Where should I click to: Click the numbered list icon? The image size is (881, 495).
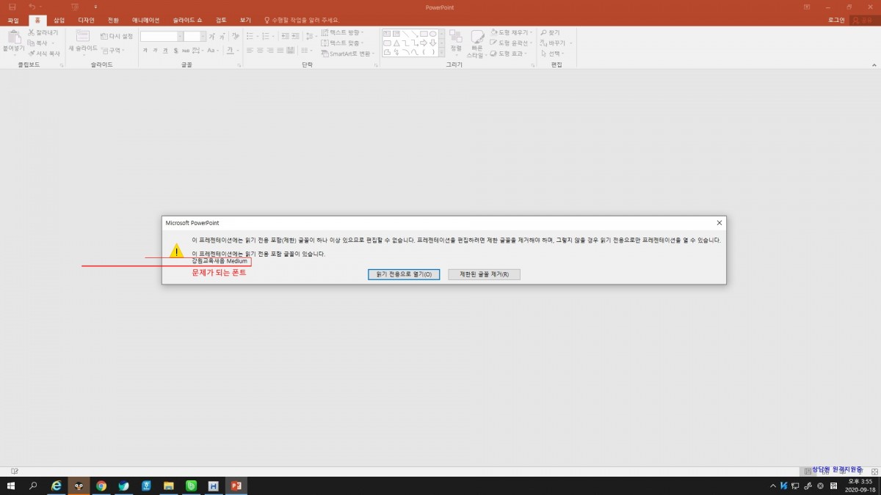(267, 36)
